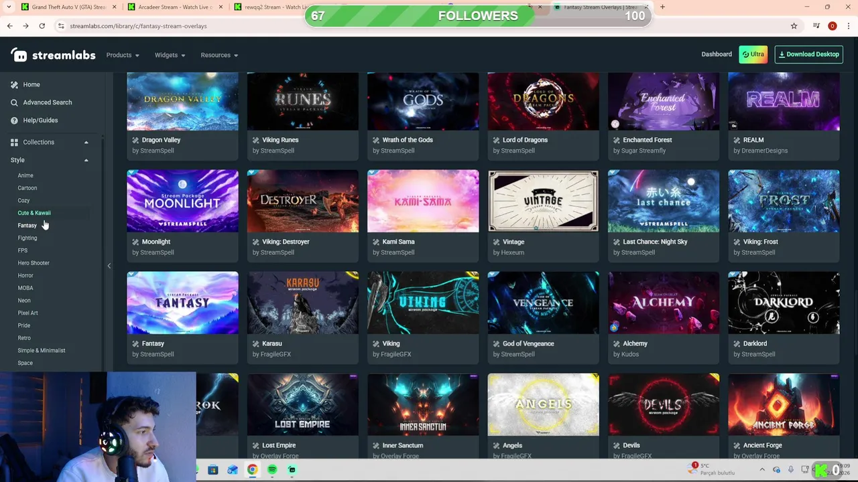The image size is (858, 482).
Task: Click the package icon beside Karasu
Action: 256,343
